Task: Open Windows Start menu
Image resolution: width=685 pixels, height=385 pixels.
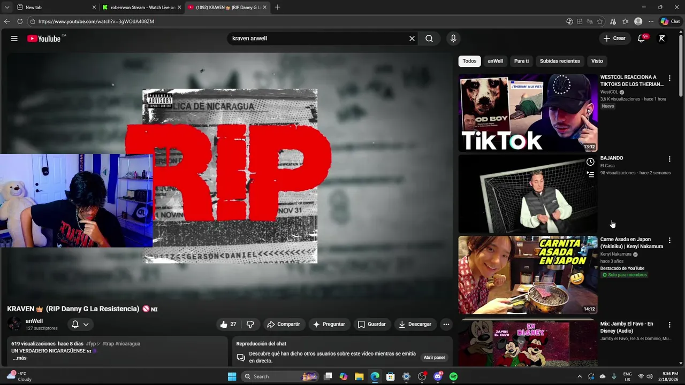Action: pyautogui.click(x=232, y=376)
